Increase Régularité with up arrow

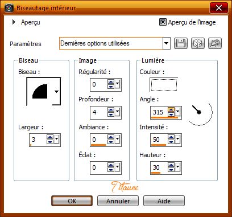pos(111,81)
